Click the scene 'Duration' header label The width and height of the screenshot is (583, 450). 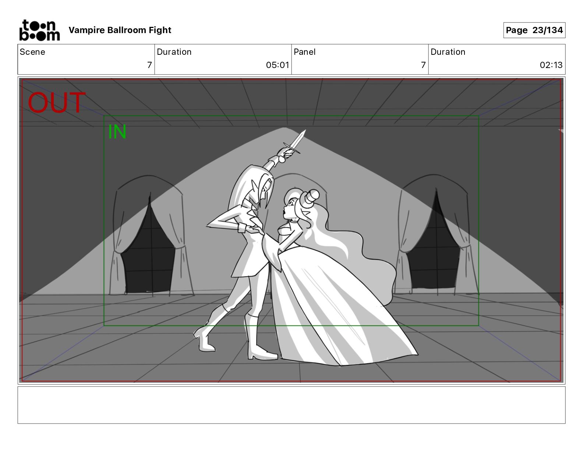[x=174, y=52]
